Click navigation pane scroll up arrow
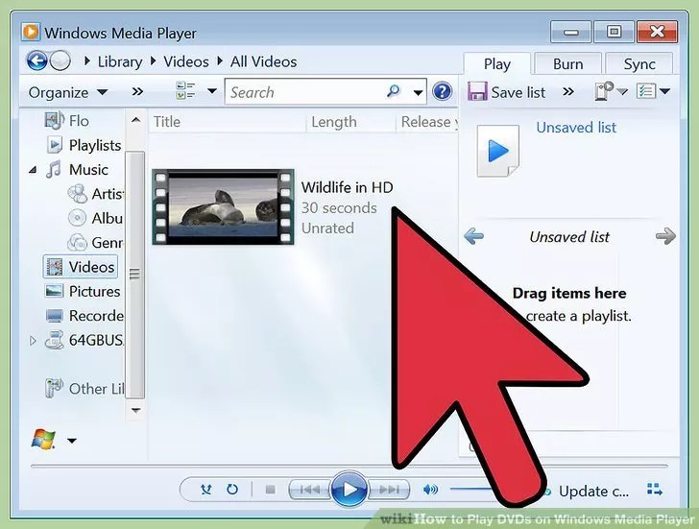Image resolution: width=699 pixels, height=529 pixels. [136, 120]
